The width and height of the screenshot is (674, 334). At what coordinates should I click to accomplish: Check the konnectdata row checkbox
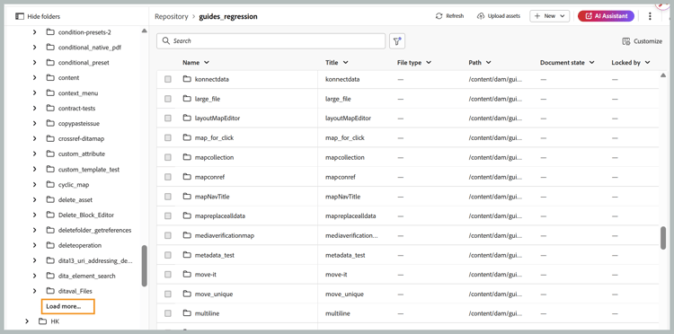click(168, 79)
